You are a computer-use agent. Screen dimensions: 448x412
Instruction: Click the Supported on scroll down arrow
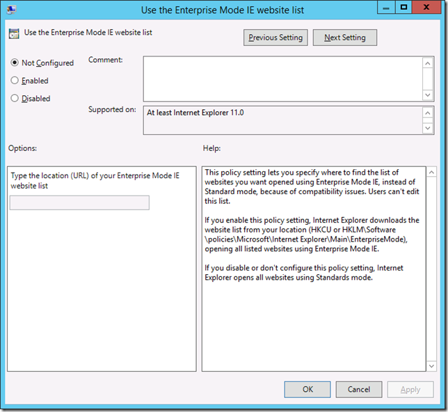(x=428, y=128)
